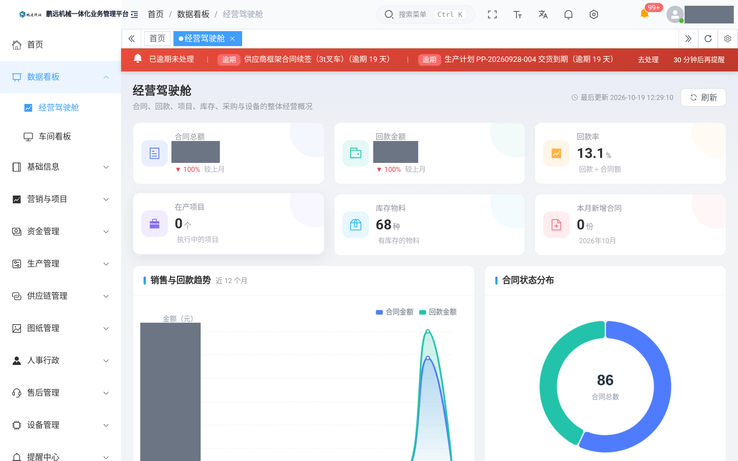Reload the current tab page icon
This screenshot has width=738, height=461.
point(708,38)
